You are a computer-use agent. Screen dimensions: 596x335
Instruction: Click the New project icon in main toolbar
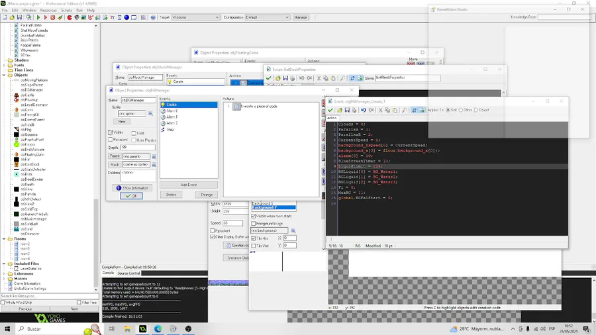click(5, 17)
